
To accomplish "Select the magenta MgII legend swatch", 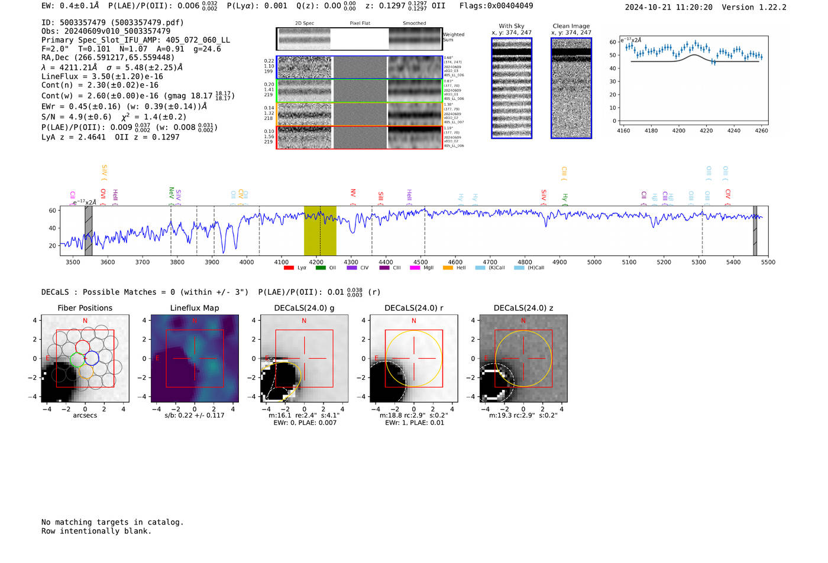I will click(415, 268).
